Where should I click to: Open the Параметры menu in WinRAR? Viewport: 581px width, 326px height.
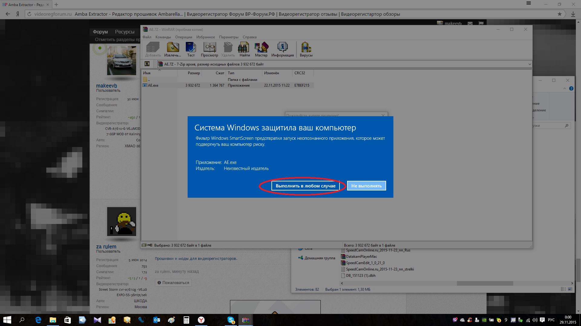pos(228,37)
